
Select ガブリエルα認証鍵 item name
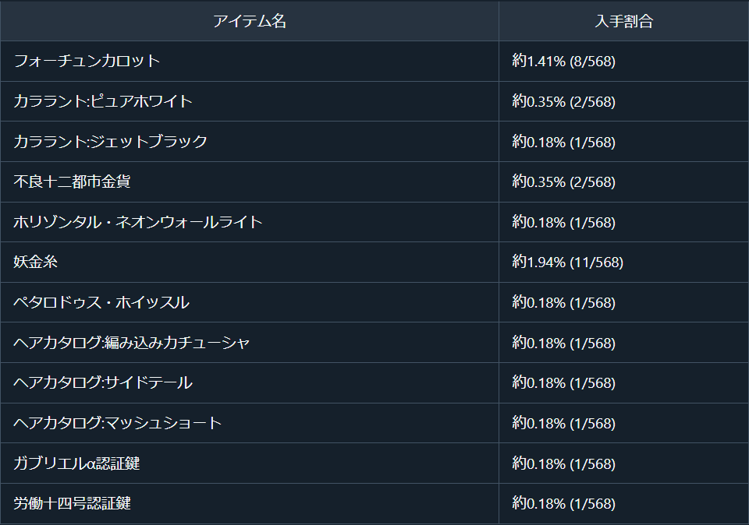tap(76, 463)
